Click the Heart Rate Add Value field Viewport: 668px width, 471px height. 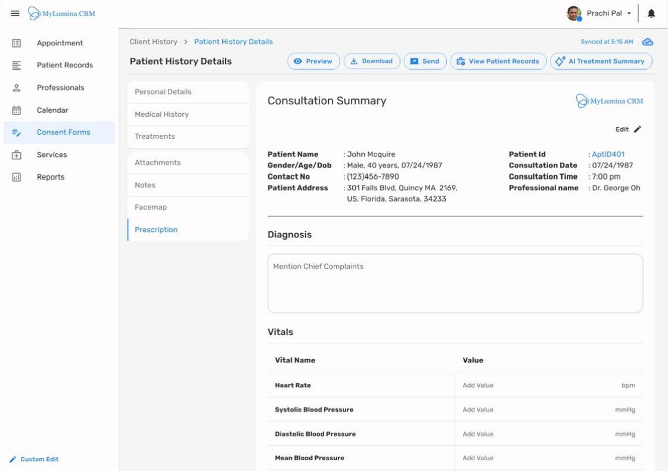click(480, 385)
